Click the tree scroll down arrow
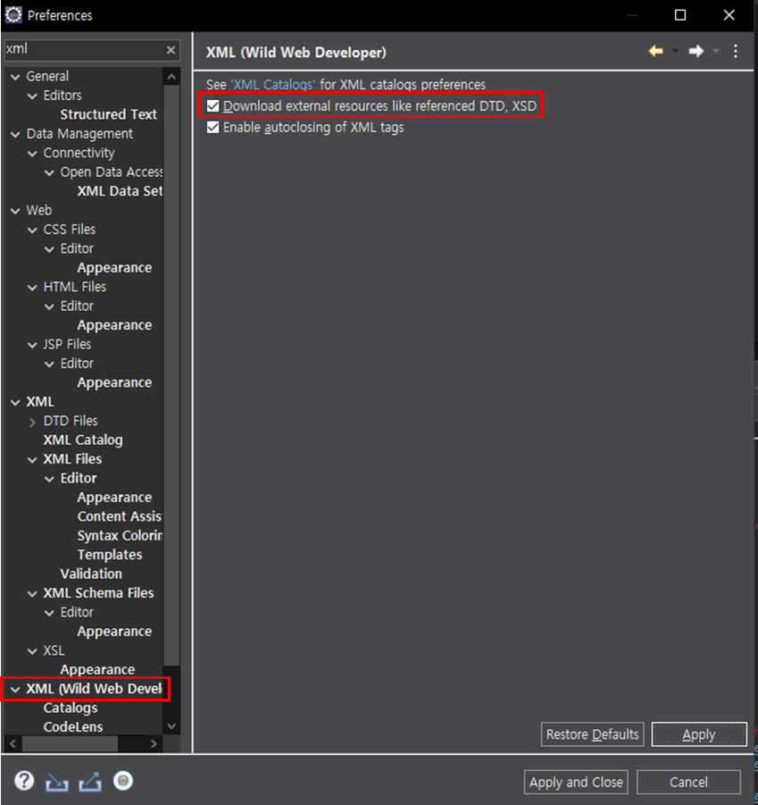This screenshot has height=805, width=758. point(171,726)
